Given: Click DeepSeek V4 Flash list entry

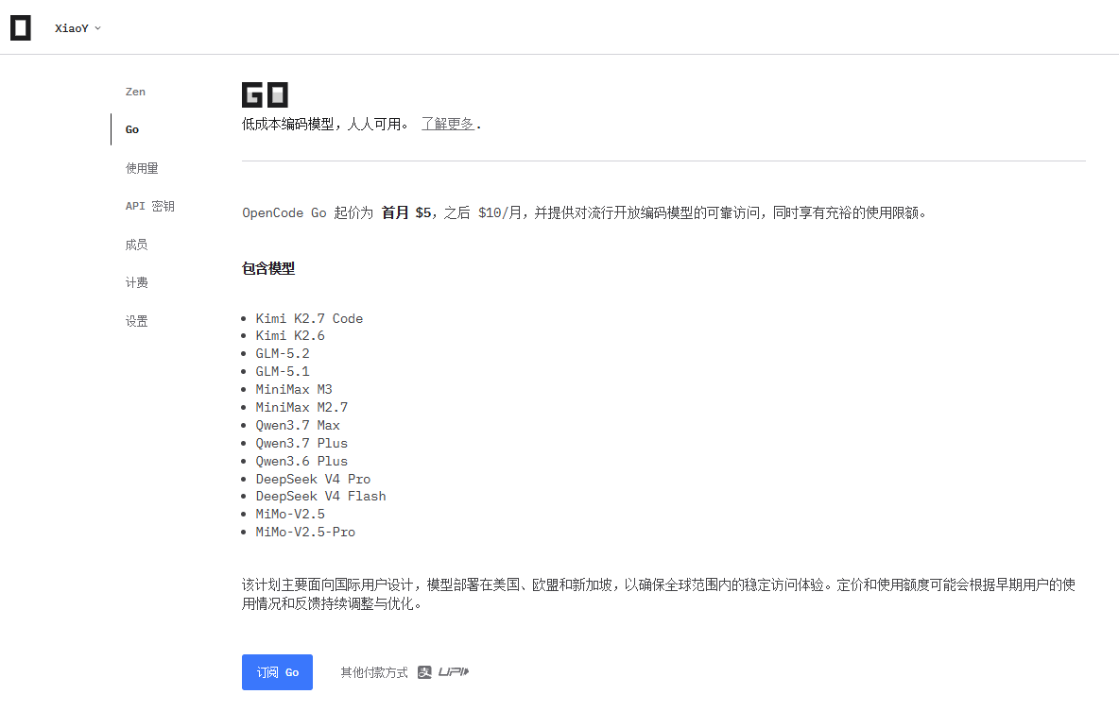Looking at the screenshot, I should [320, 496].
